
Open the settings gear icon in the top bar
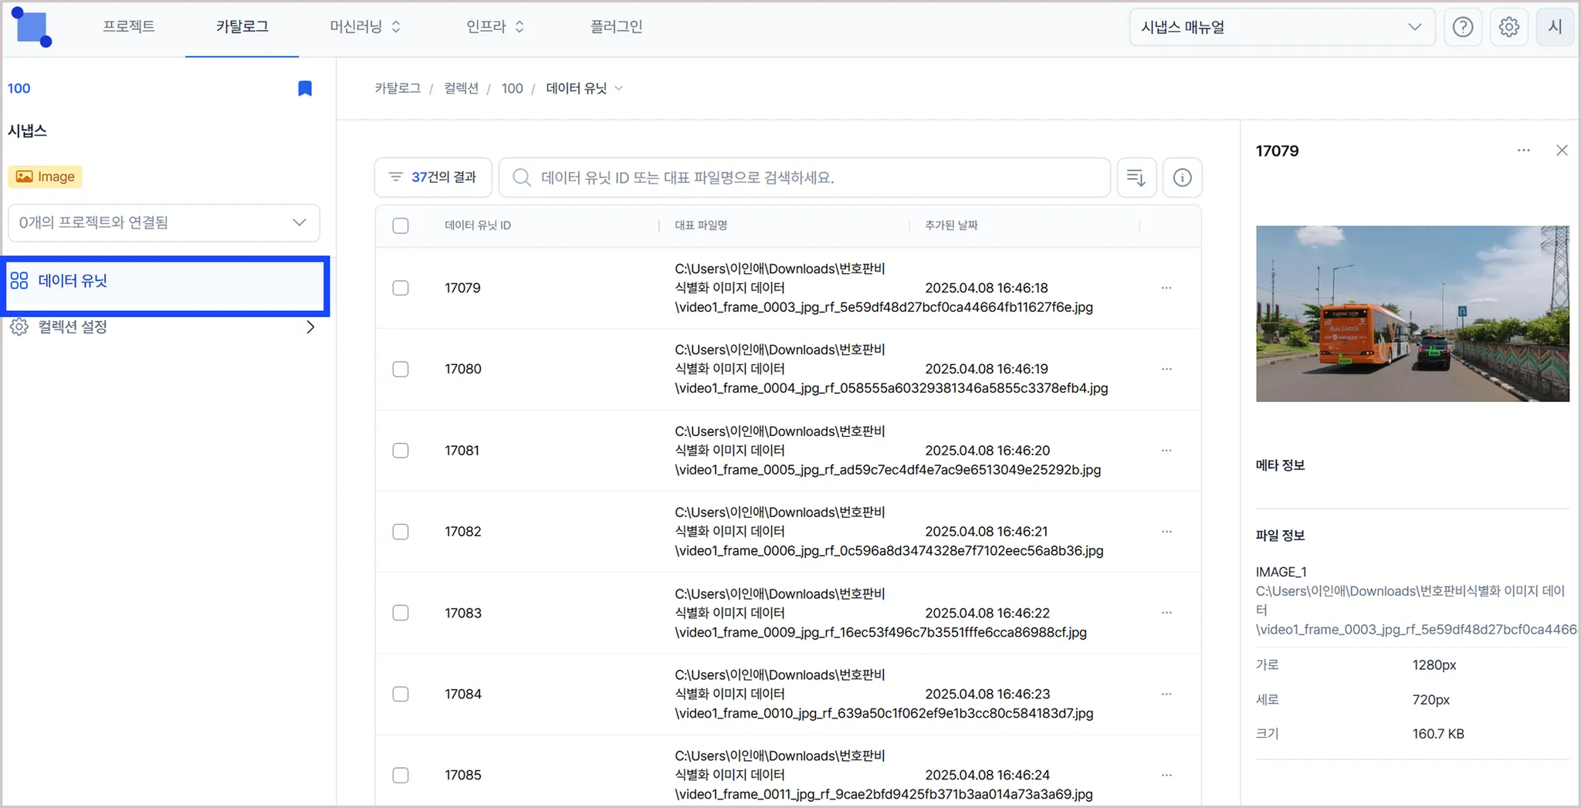1508,27
